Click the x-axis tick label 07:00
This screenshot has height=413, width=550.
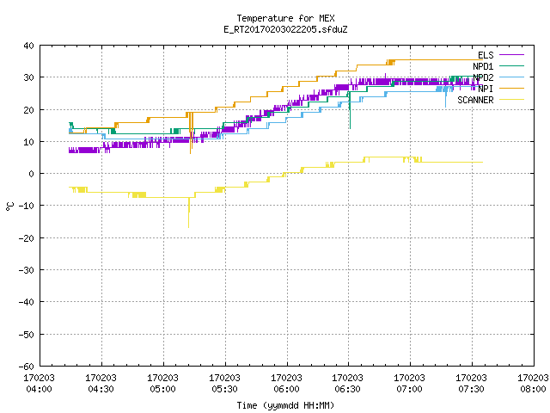[x=409, y=390]
